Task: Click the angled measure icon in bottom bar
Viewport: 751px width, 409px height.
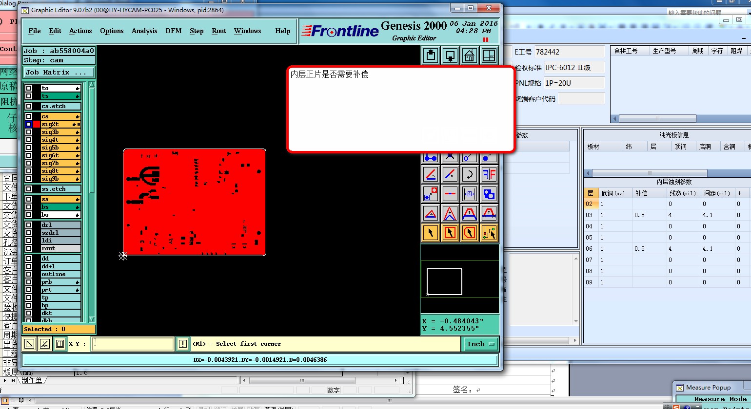Action: (x=45, y=344)
